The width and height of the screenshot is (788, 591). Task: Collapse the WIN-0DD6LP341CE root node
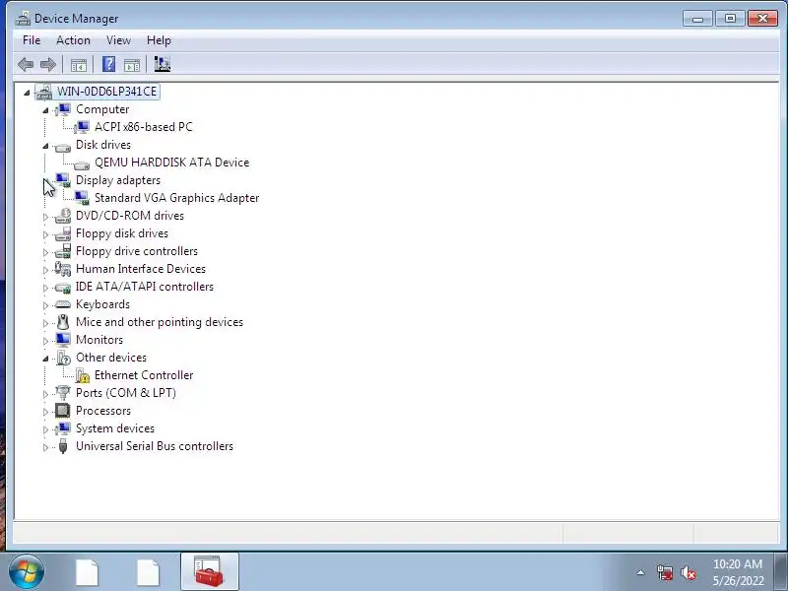(x=27, y=93)
